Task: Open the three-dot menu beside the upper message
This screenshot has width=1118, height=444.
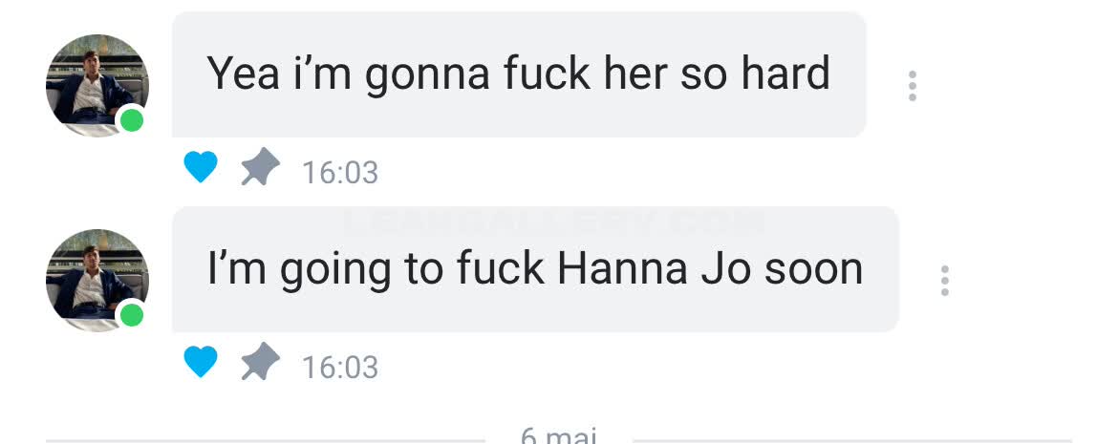Action: [x=912, y=86]
